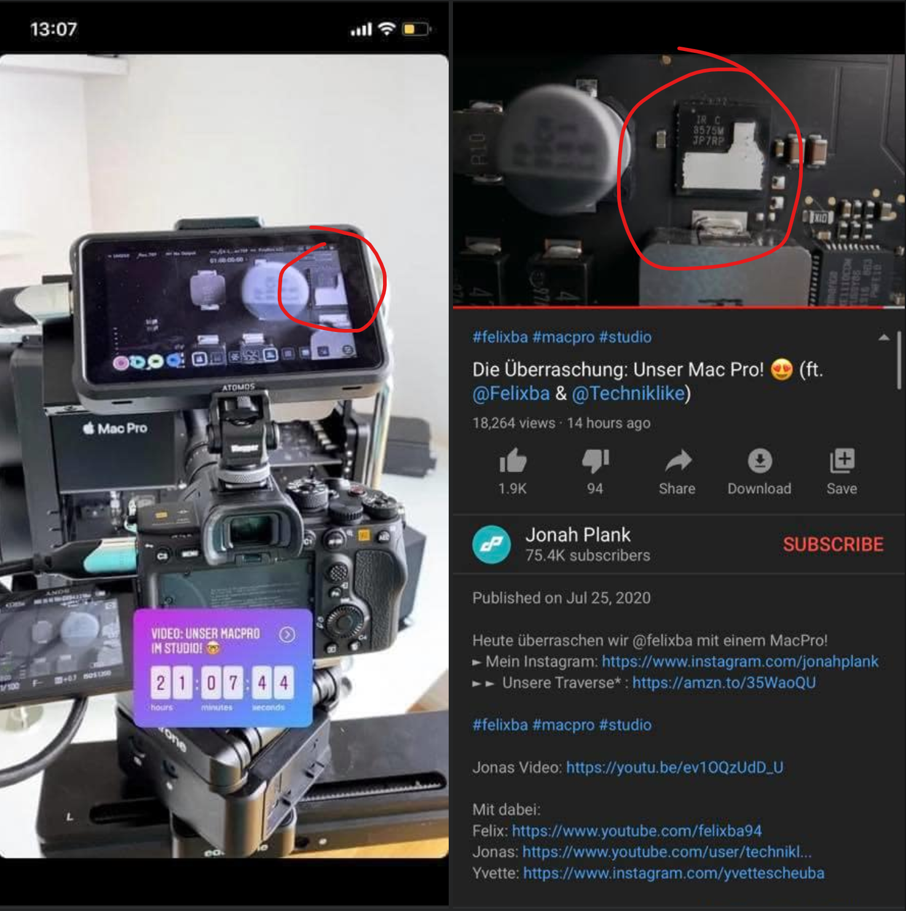Open the #felixba hashtag above title
The height and width of the screenshot is (911, 906).
(x=500, y=337)
